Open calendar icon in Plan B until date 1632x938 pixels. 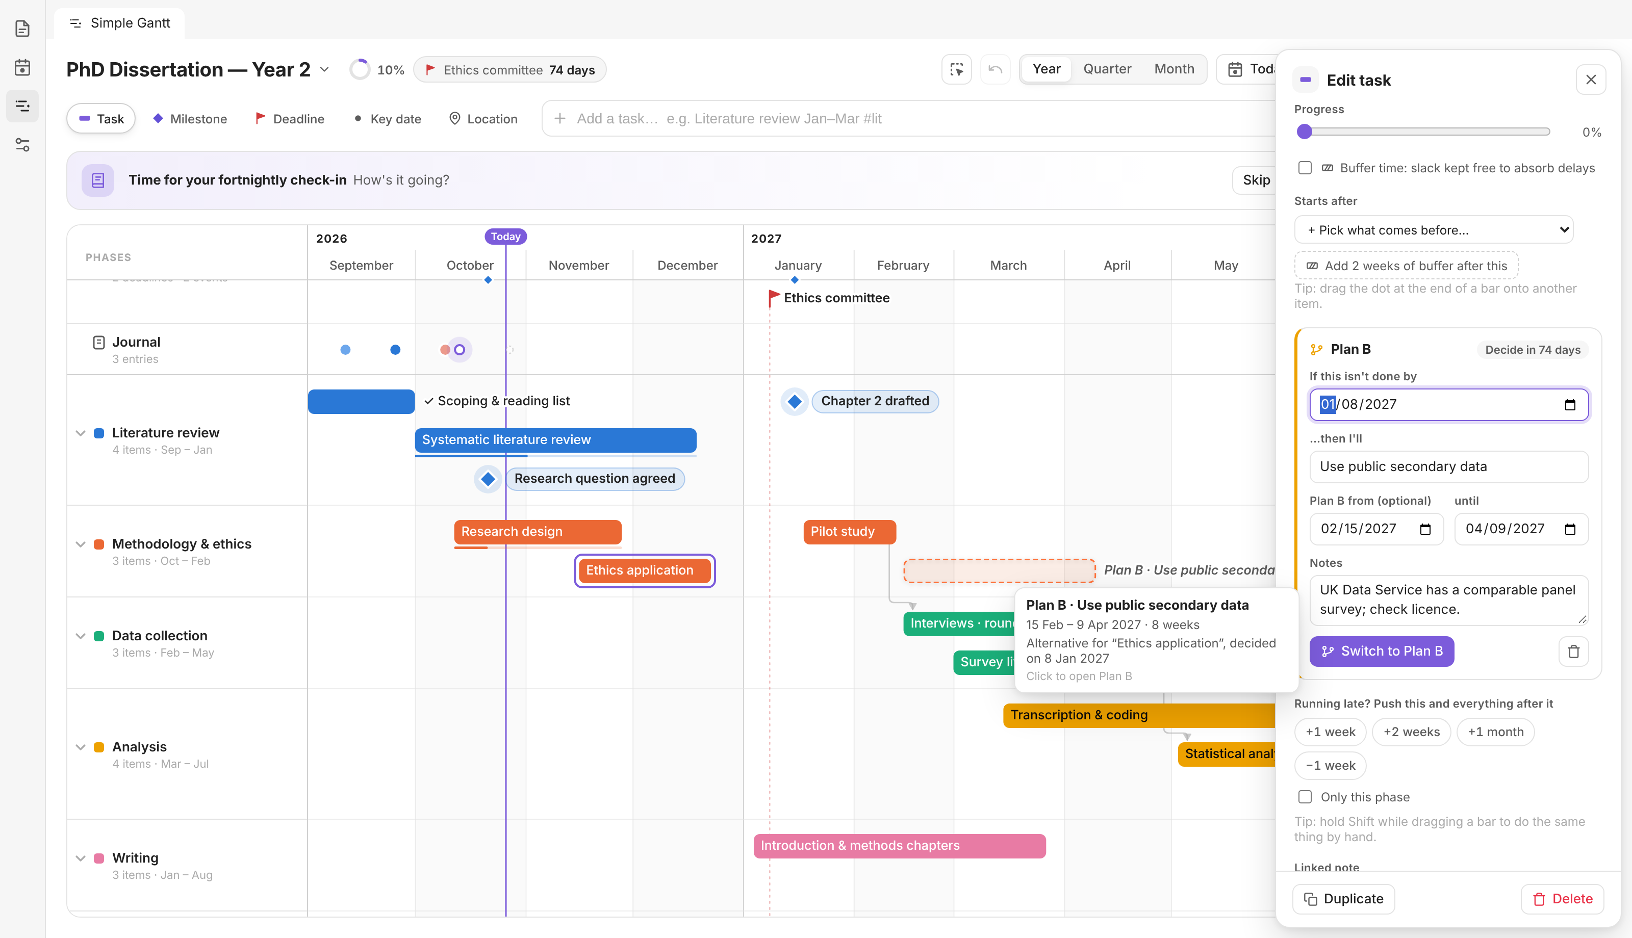click(1570, 529)
